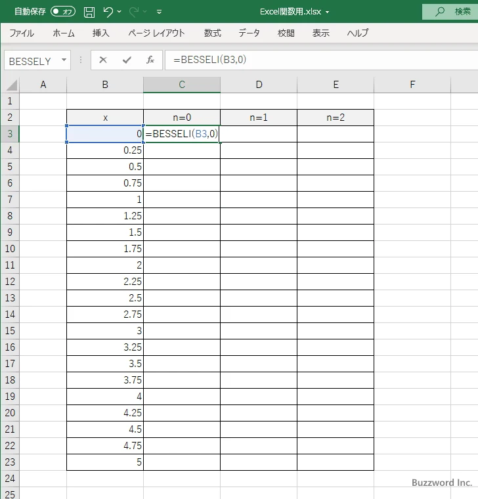Click the Select All corner triangle
The height and width of the screenshot is (499, 478).
(11, 85)
